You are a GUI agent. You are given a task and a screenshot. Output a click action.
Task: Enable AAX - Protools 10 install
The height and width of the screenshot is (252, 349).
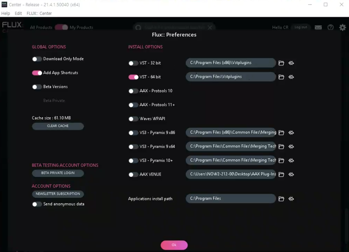[x=133, y=91]
